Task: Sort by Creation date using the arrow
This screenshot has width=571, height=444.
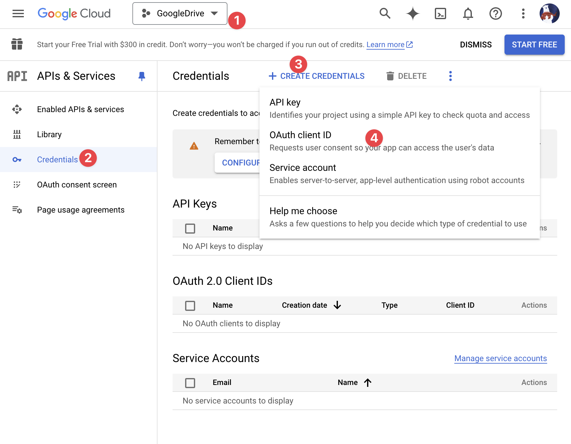Action: 338,305
